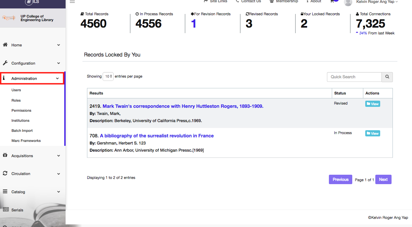Open Batch Import under Administration
This screenshot has width=412, height=227.
22,131
